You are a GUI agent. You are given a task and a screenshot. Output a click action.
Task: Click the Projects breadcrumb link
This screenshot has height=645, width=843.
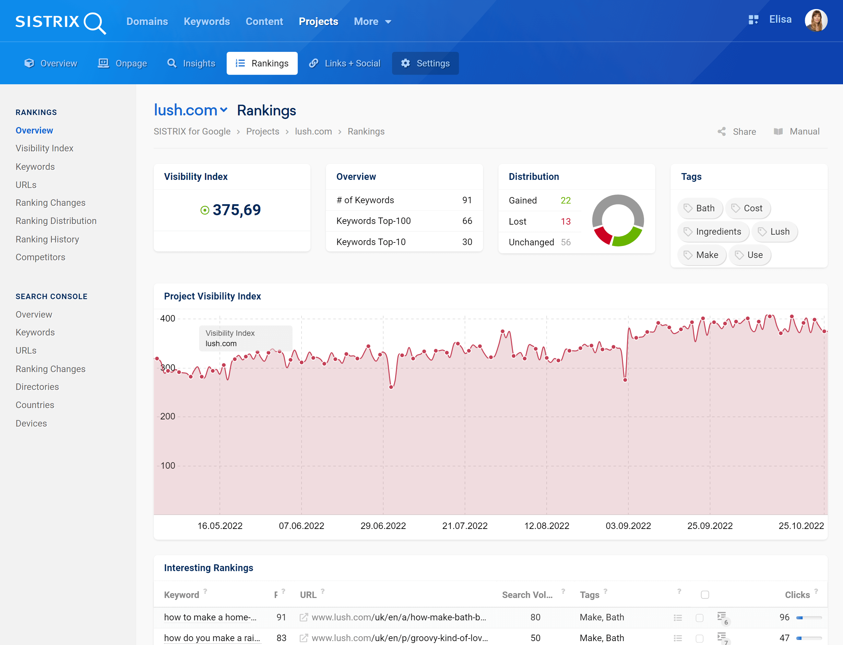(263, 132)
